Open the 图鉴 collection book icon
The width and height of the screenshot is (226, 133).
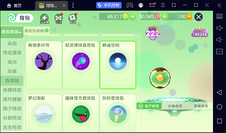point(73,19)
